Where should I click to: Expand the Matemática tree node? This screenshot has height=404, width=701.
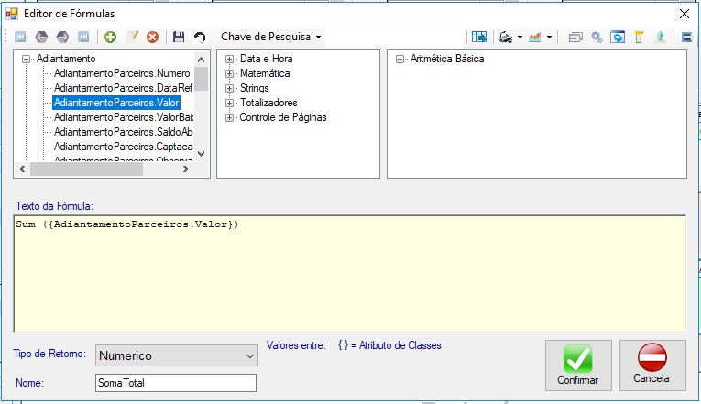(229, 73)
